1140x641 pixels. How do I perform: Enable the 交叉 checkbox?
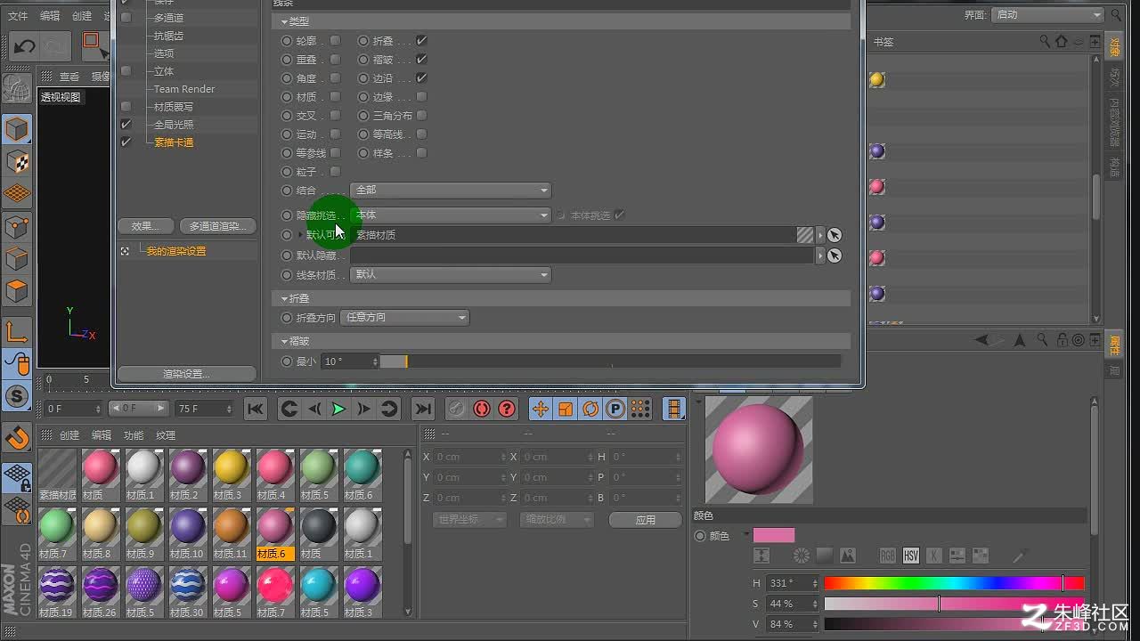tap(335, 116)
